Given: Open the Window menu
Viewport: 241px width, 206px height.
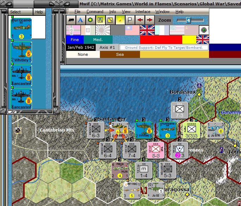Looking at the screenshot, I should point(162,12).
